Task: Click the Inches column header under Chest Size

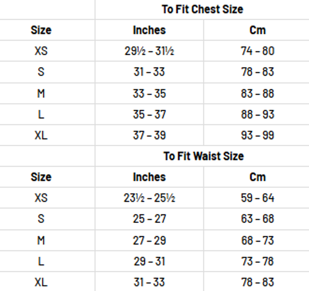Action: pos(149,30)
